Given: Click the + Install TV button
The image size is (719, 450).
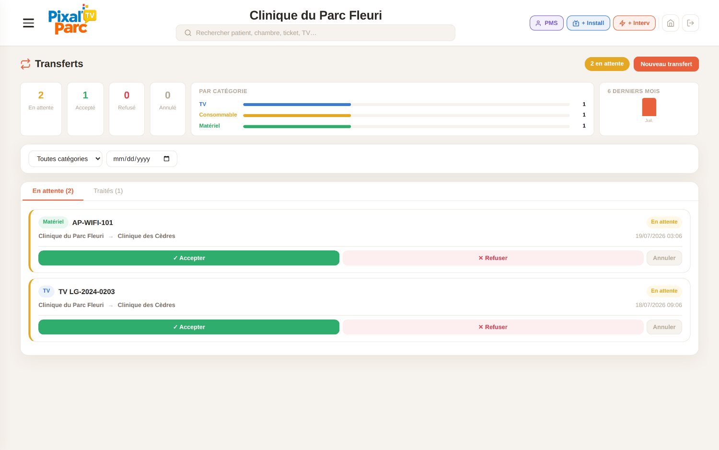Looking at the screenshot, I should click(588, 23).
